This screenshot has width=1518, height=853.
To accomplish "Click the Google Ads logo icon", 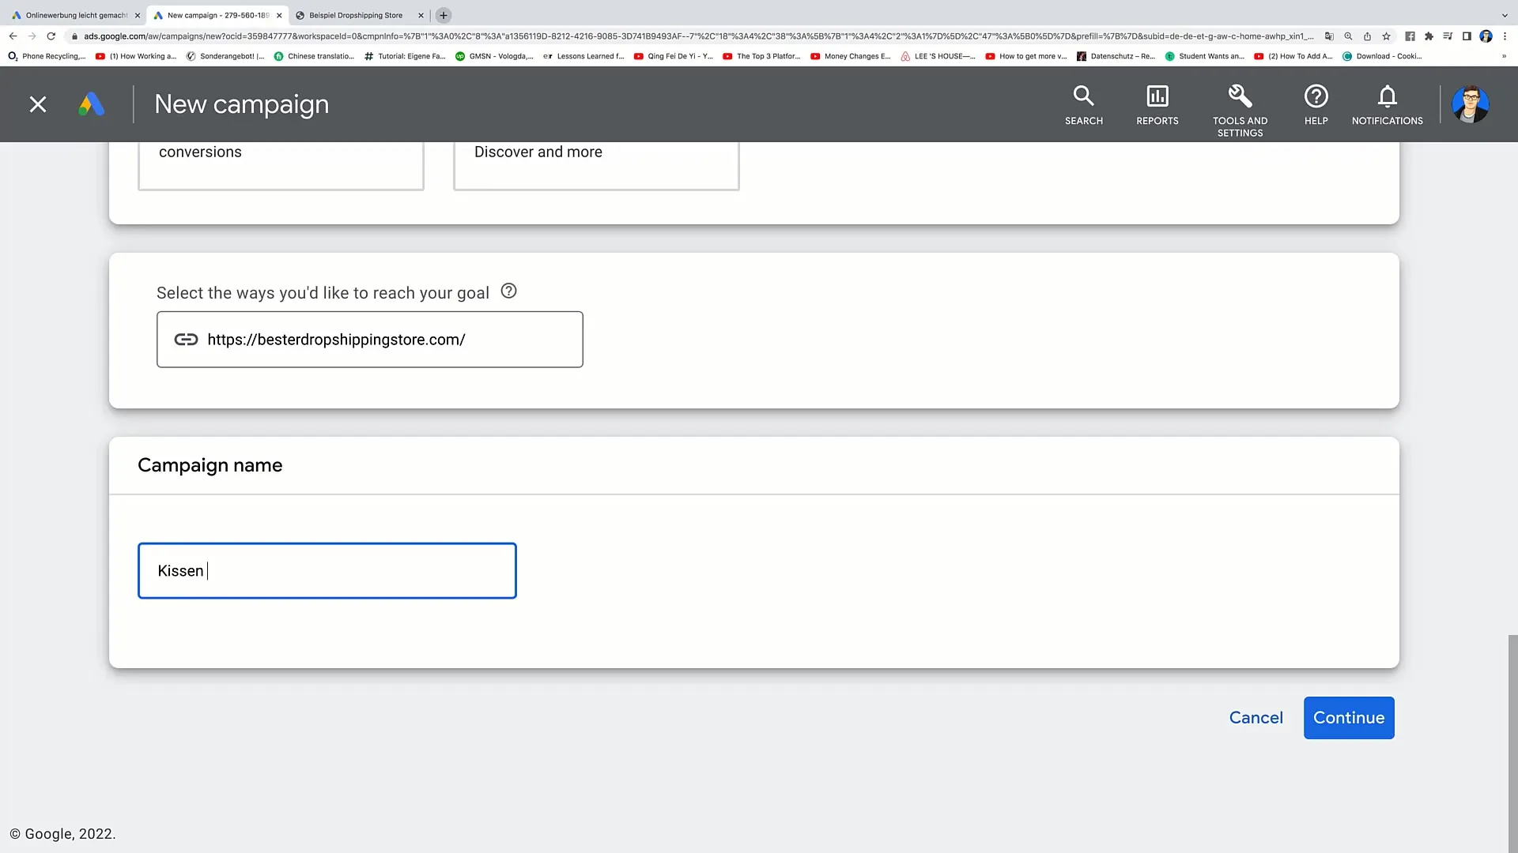I will point(91,103).
